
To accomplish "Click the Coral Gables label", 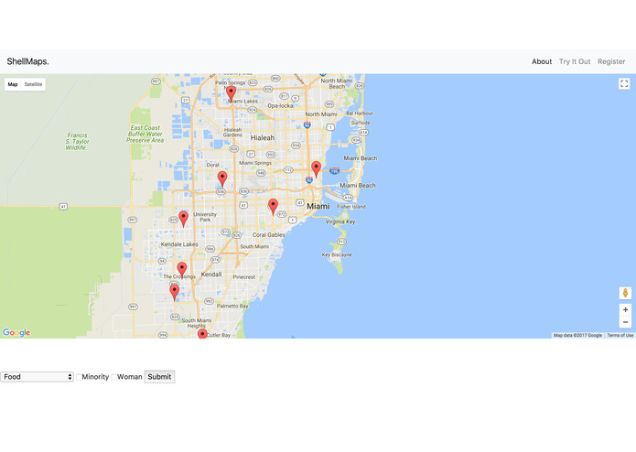I will coord(268,235).
